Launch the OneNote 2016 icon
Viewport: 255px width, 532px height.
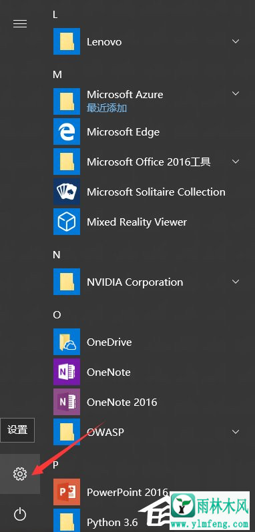click(67, 402)
